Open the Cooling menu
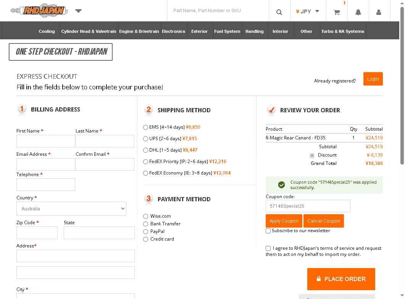This screenshot has width=405, height=299. [x=47, y=31]
